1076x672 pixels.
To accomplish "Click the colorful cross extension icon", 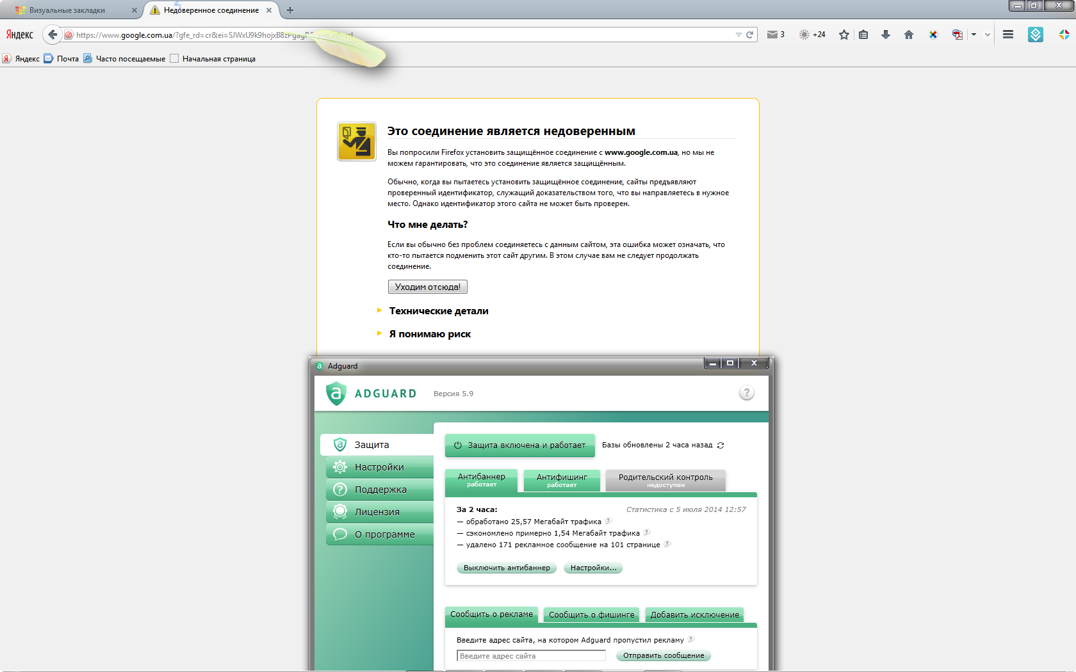I will (x=933, y=35).
